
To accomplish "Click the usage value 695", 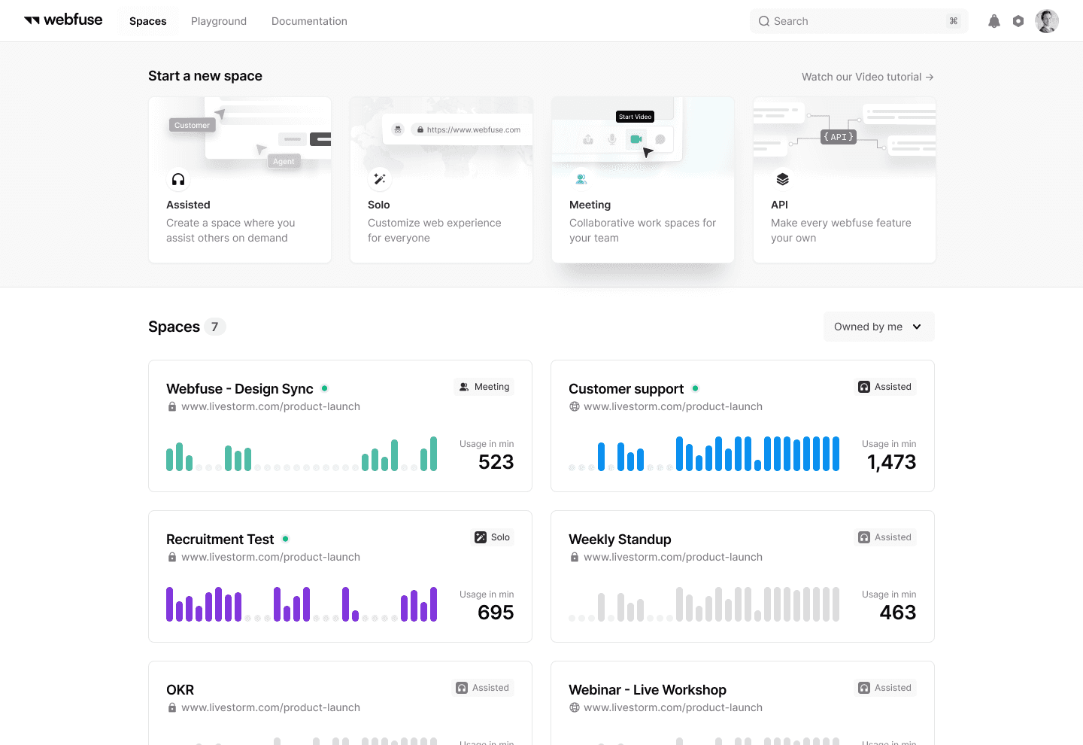I will [x=496, y=613].
